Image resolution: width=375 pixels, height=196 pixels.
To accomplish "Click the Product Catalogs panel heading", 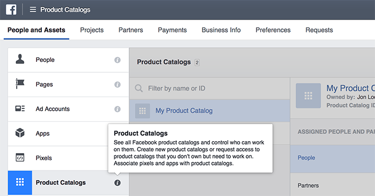I will click(164, 62).
